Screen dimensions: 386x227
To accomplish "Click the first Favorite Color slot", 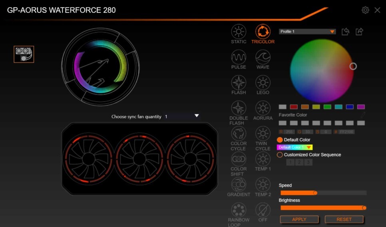I will 283,123.
